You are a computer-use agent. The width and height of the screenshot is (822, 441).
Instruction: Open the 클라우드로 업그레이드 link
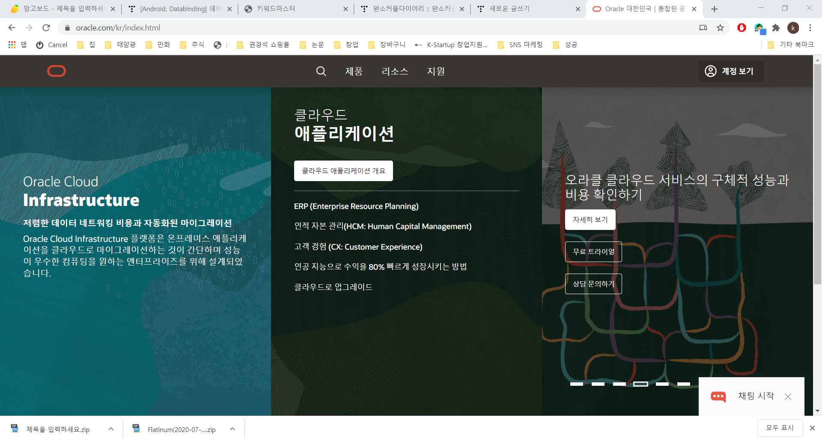click(x=333, y=287)
